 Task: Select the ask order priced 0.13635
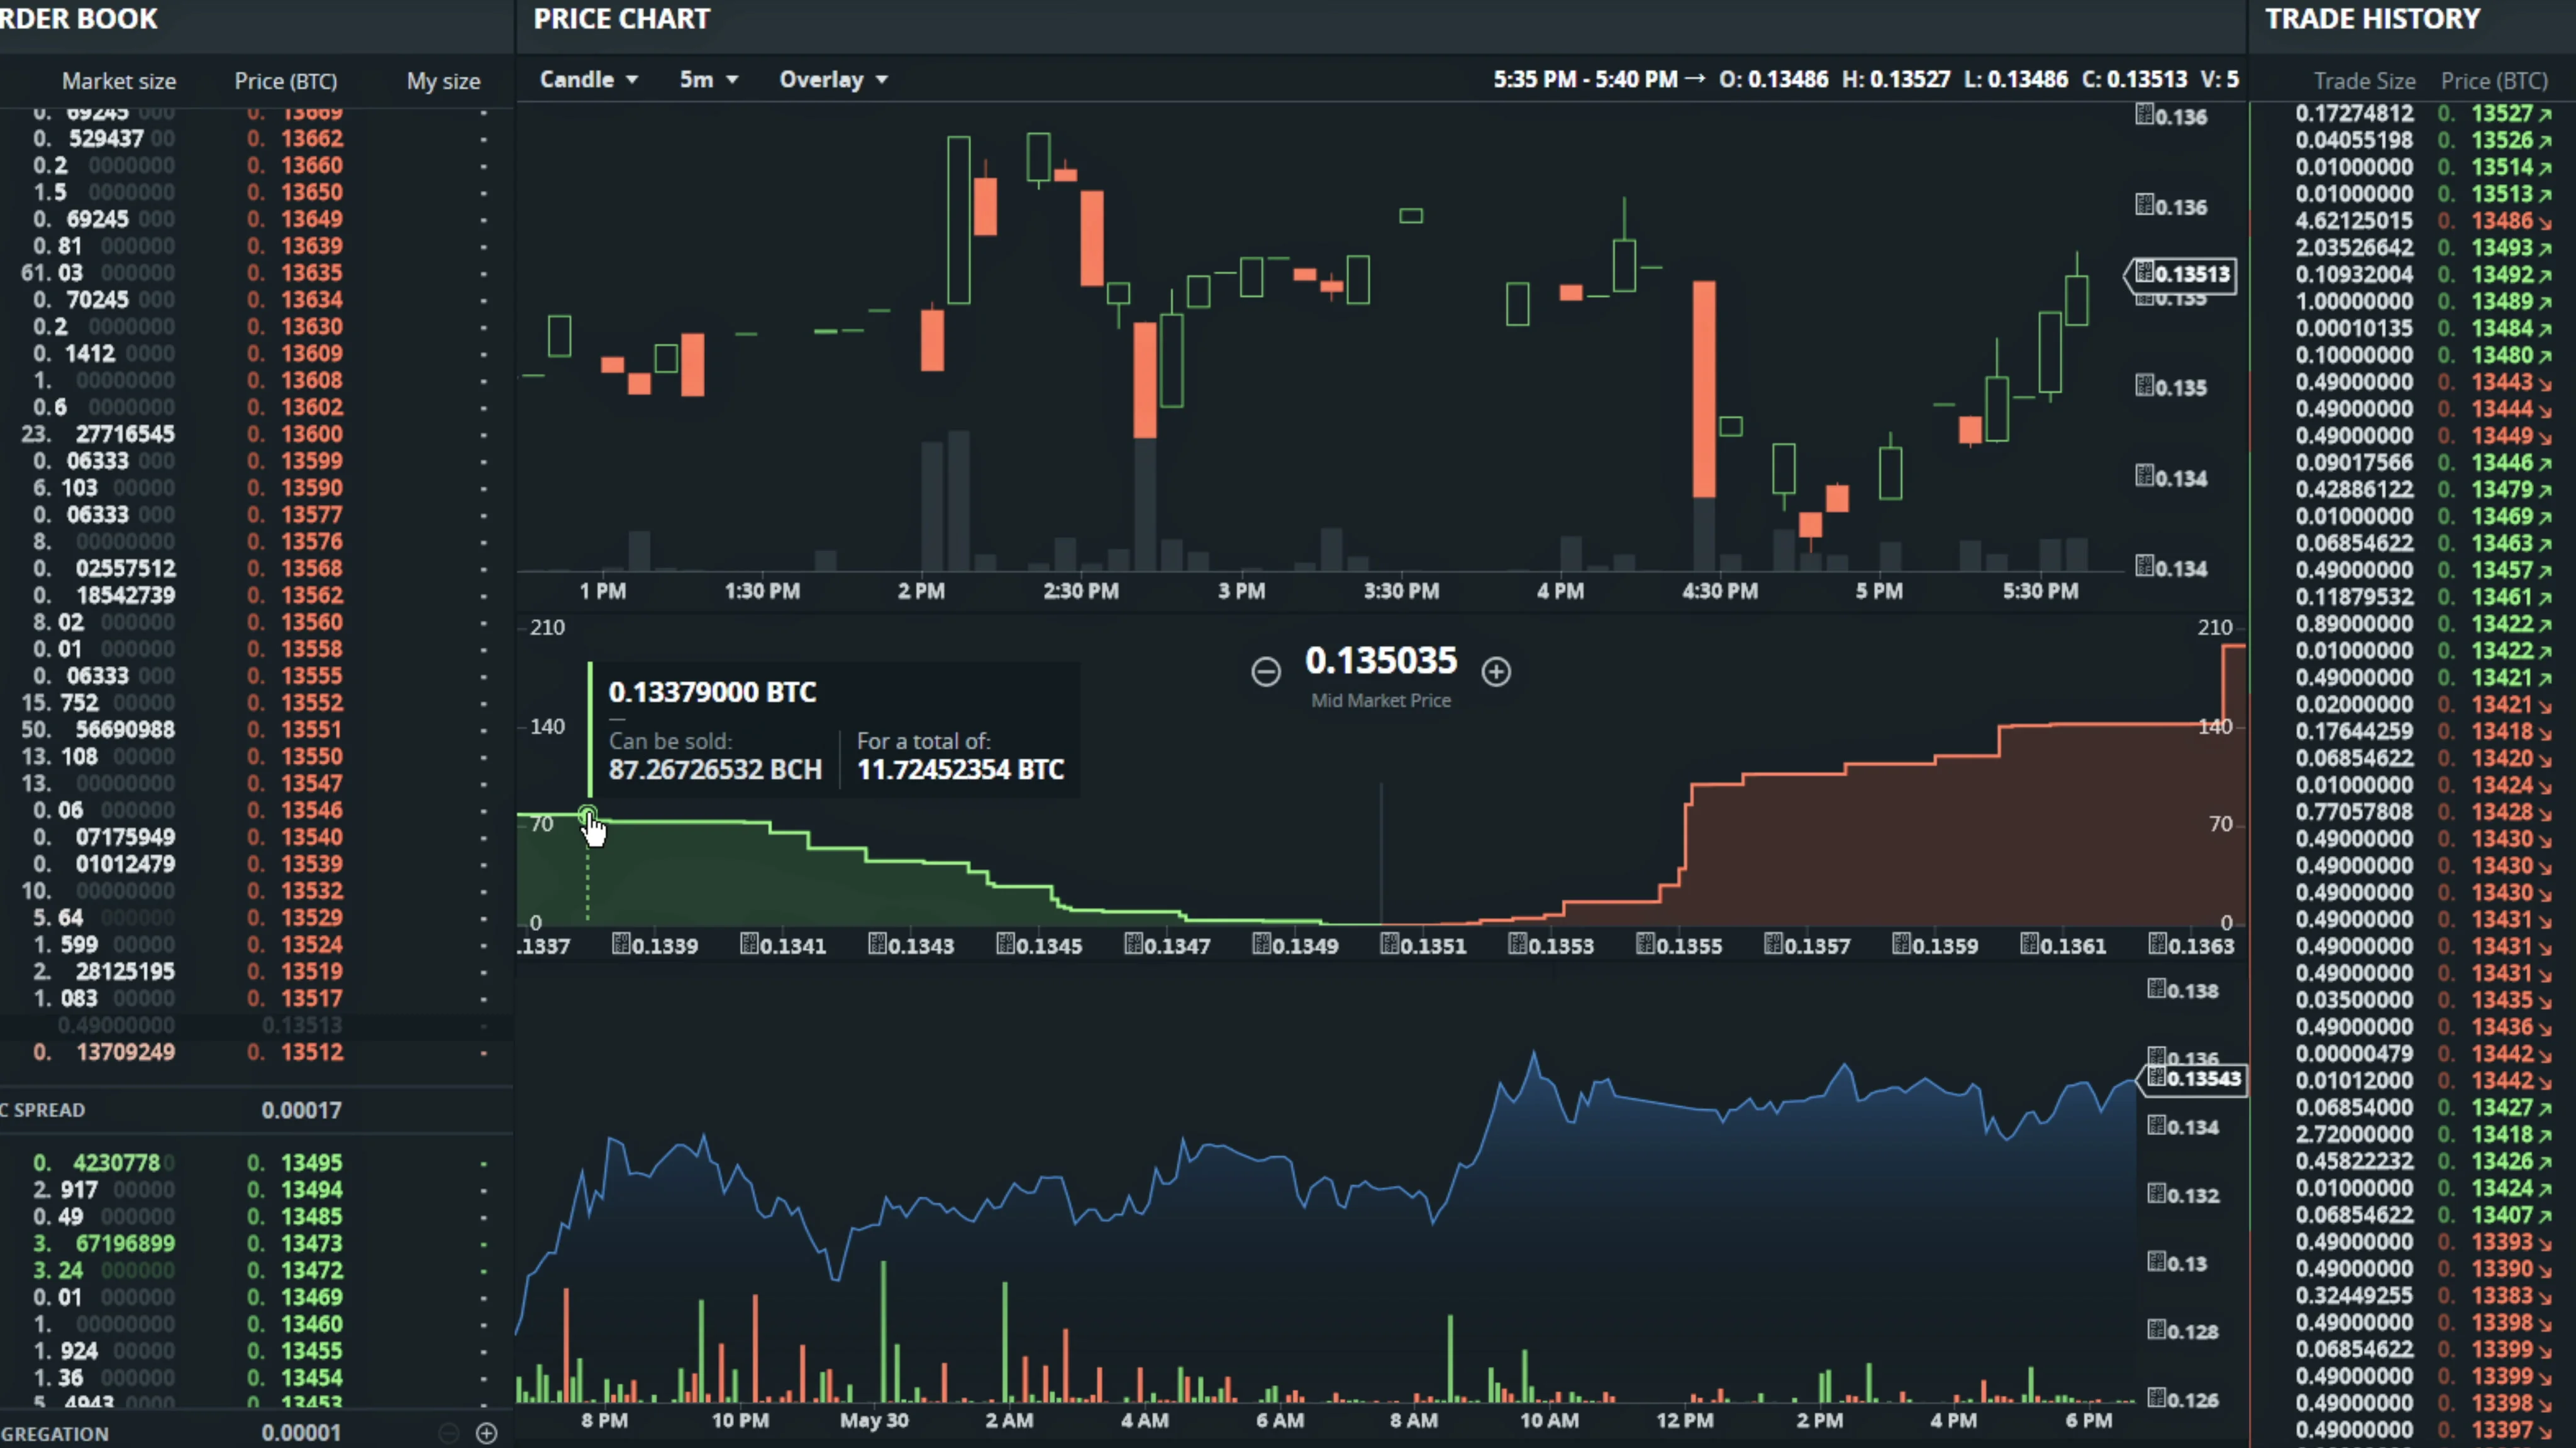pyautogui.click(x=257, y=273)
